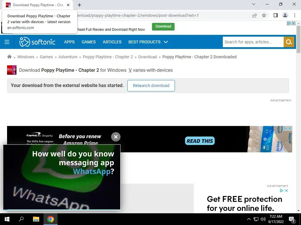The width and height of the screenshot is (301, 225).
Task: Open the notification center icon
Action: click(292, 219)
